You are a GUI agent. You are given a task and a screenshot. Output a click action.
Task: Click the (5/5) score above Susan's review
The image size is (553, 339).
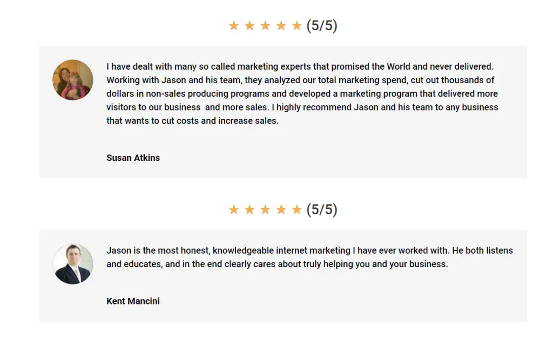322,26
